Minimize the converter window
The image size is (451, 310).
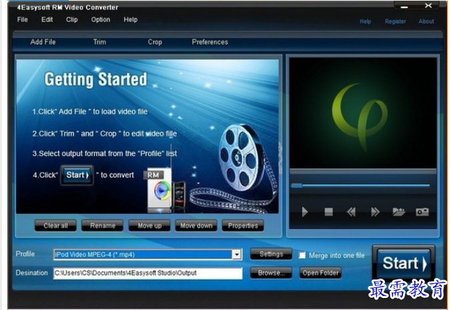(x=404, y=6)
